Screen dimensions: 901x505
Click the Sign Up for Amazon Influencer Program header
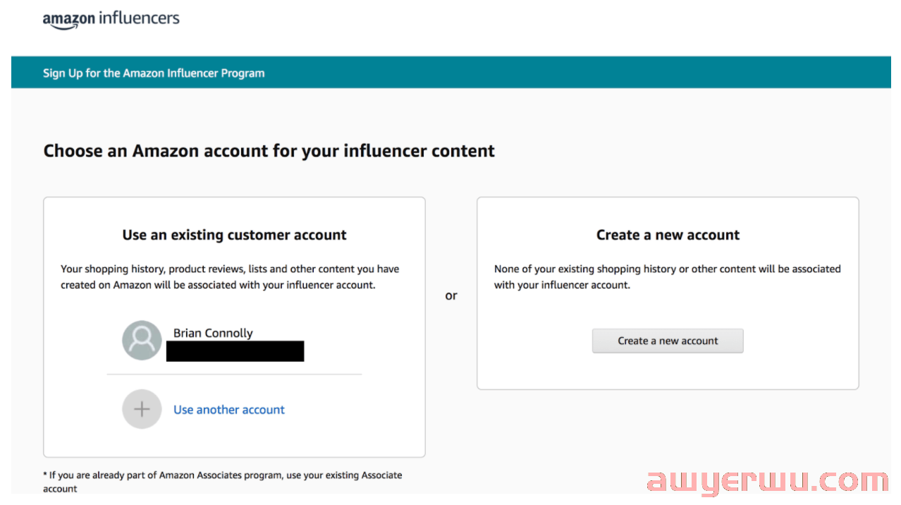[154, 73]
